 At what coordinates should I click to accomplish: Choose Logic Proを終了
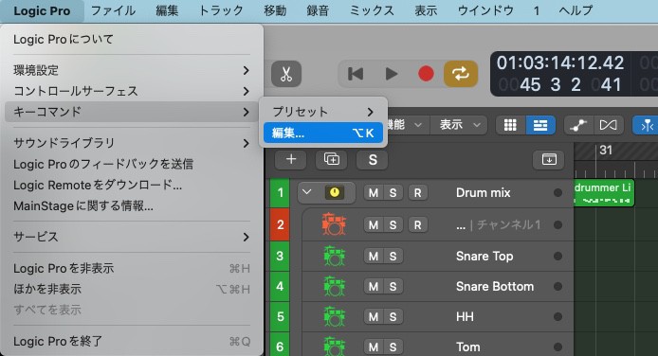[x=132, y=342]
